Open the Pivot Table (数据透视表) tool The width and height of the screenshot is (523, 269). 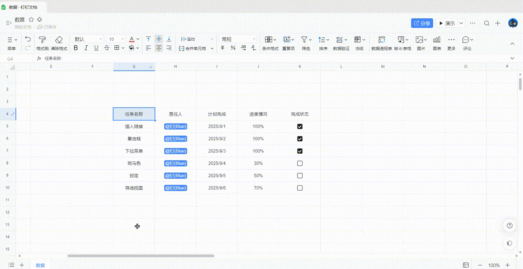click(x=382, y=40)
